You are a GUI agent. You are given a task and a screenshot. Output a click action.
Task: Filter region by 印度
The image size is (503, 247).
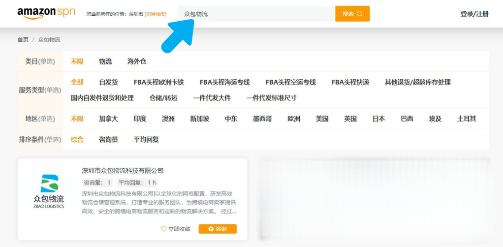[140, 119]
